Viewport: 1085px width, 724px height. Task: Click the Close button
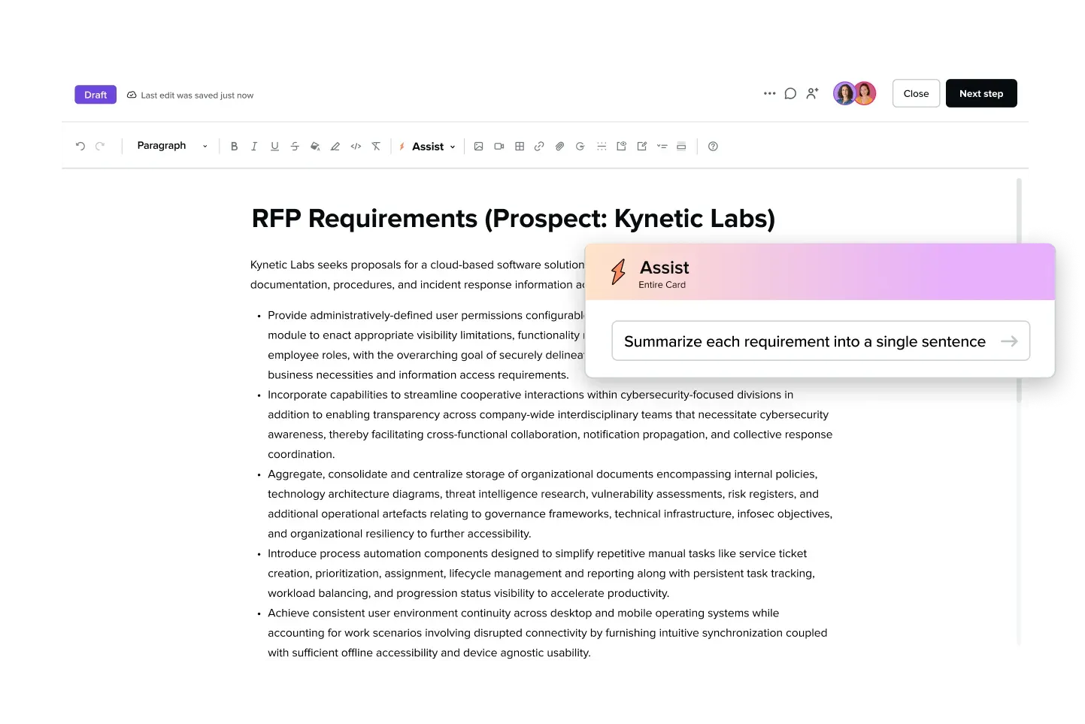[x=916, y=93]
